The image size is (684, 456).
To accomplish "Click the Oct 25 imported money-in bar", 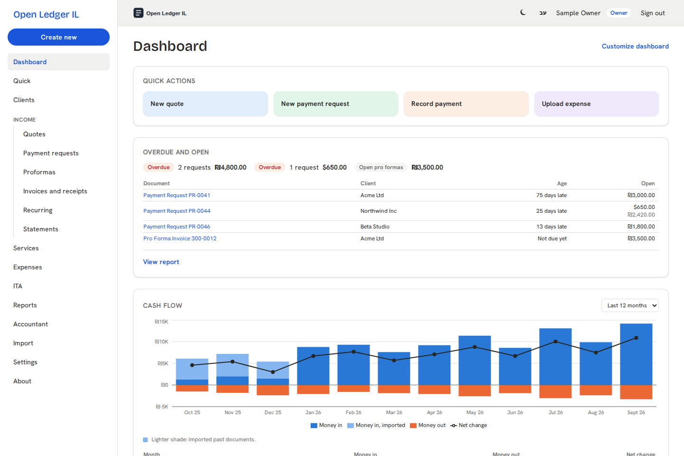I will pyautogui.click(x=192, y=369).
